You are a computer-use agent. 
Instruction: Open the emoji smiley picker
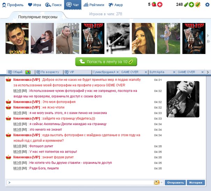point(157,182)
